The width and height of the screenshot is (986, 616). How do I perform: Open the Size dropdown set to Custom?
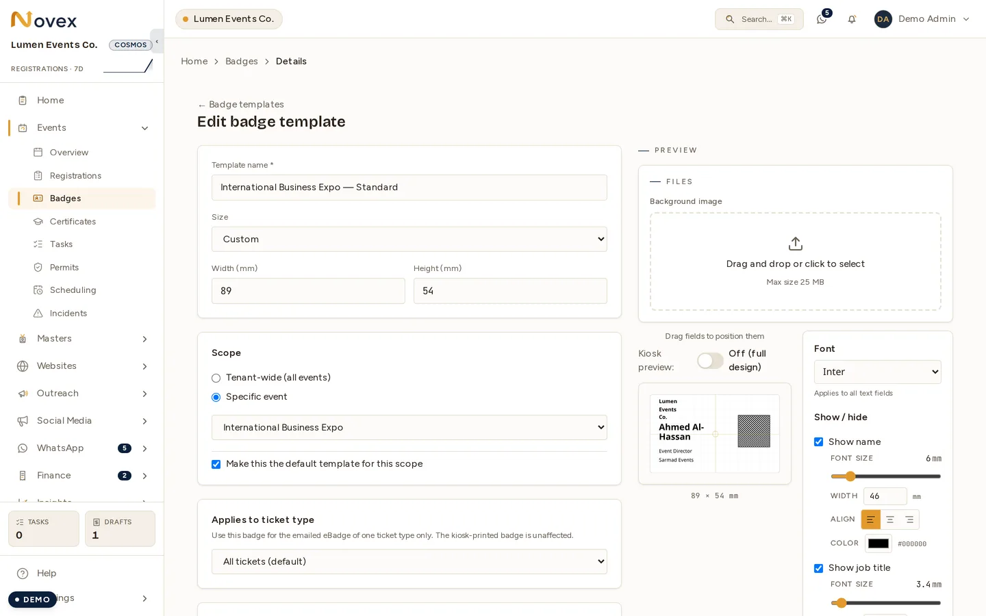click(409, 239)
